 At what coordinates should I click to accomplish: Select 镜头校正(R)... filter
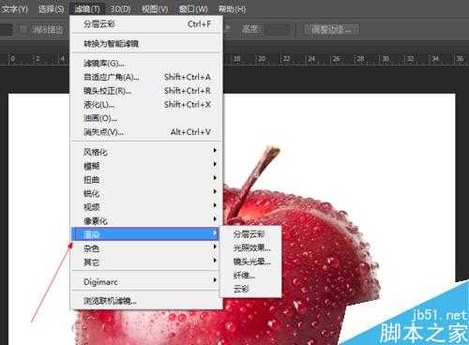coord(146,91)
